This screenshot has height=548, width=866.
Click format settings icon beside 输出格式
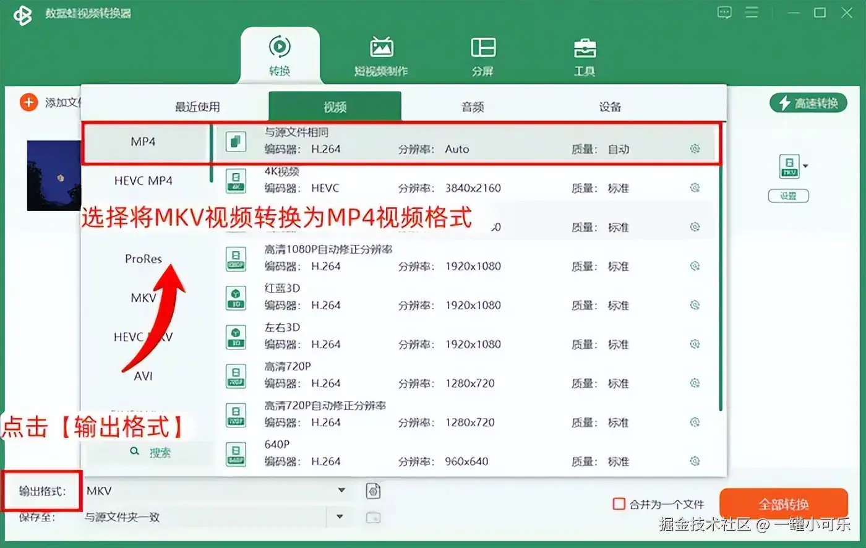(373, 490)
